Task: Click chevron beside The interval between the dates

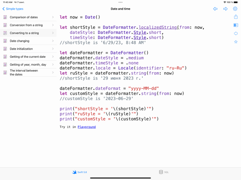Action: coord(53,73)
